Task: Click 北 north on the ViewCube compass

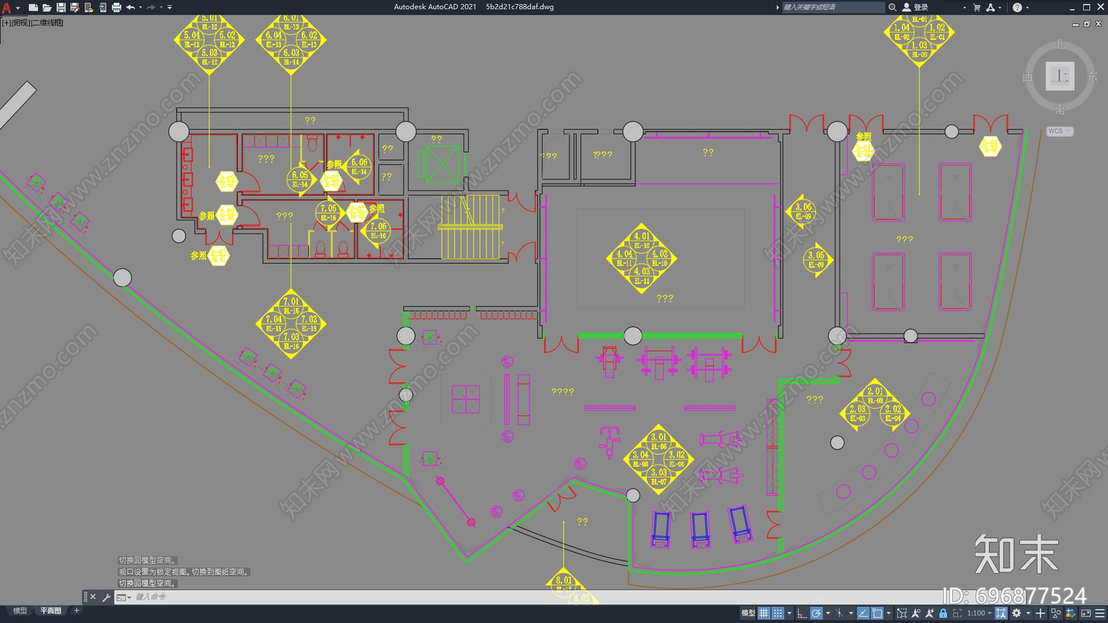Action: click(x=1061, y=44)
